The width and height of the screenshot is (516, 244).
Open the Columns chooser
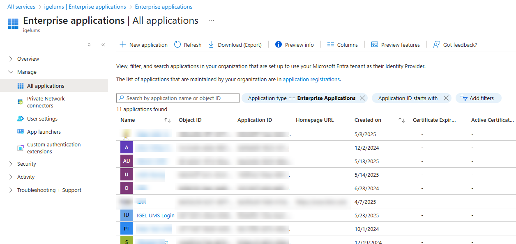tap(342, 45)
